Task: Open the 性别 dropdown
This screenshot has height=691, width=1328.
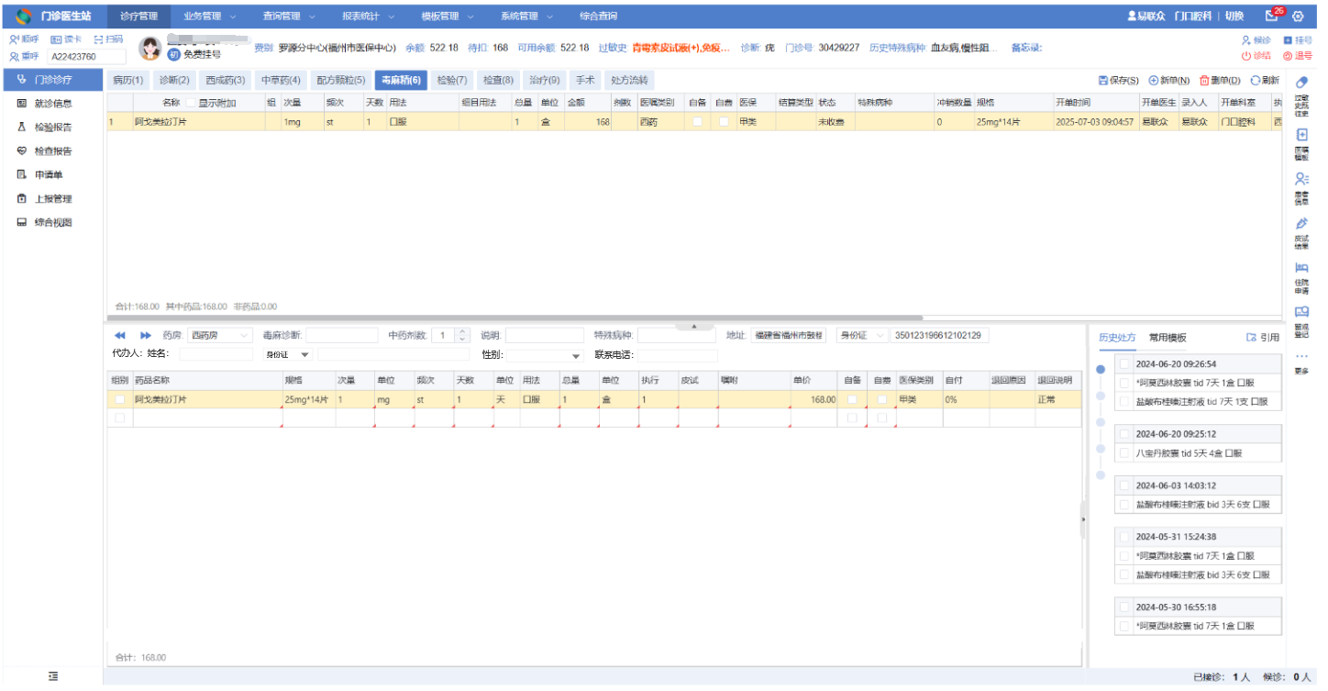Action: 545,355
